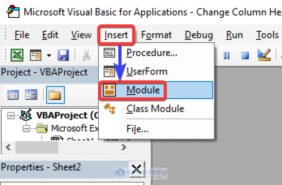Stop execution with the Reset icon
The width and height of the screenshot is (282, 185).
point(245,56)
